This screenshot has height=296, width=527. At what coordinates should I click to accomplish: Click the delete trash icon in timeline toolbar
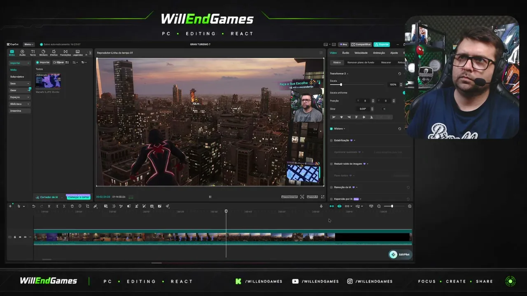tap(72, 206)
